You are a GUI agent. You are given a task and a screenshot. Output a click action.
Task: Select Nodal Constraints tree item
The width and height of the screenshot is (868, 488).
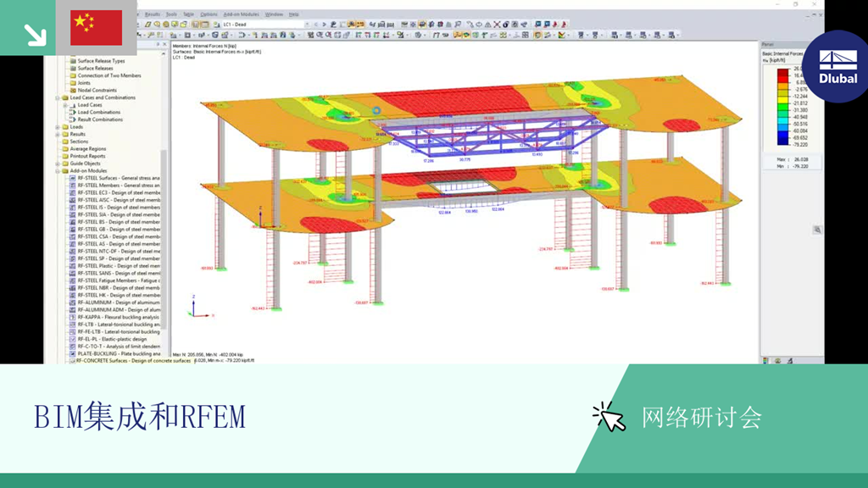[97, 90]
